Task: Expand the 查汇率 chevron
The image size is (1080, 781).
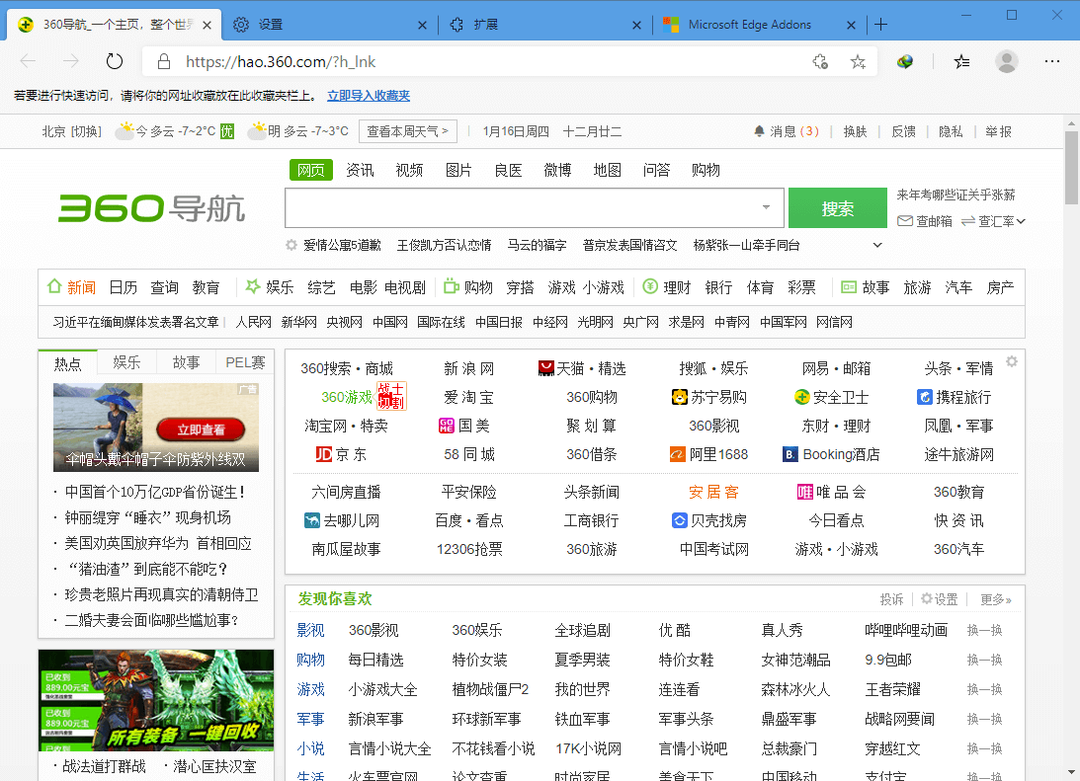Action: pos(1023,221)
